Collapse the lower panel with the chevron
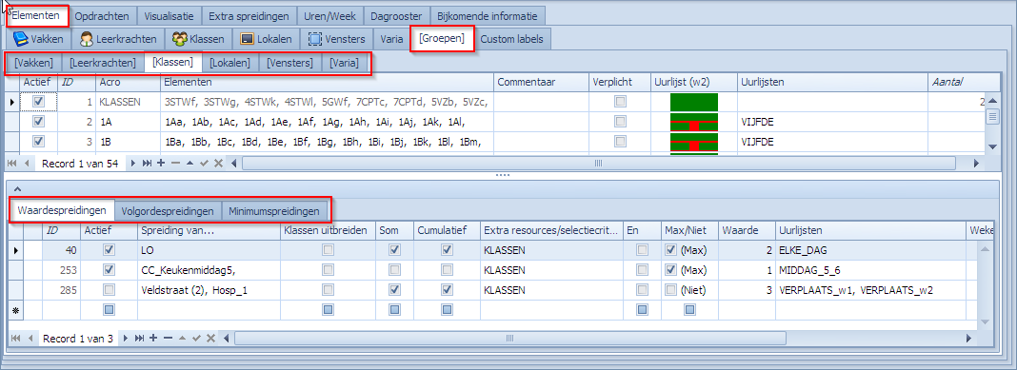This screenshot has width=1017, height=370. (17, 188)
